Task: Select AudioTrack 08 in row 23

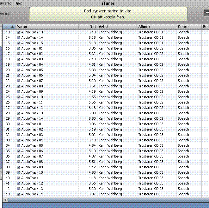Action: click(32, 86)
